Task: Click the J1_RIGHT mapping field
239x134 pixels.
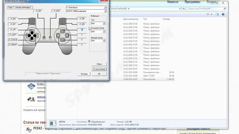Action: pyautogui.click(x=13, y=45)
